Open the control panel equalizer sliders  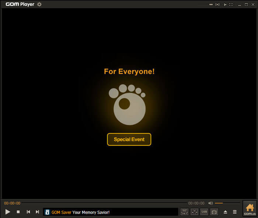coord(195,212)
